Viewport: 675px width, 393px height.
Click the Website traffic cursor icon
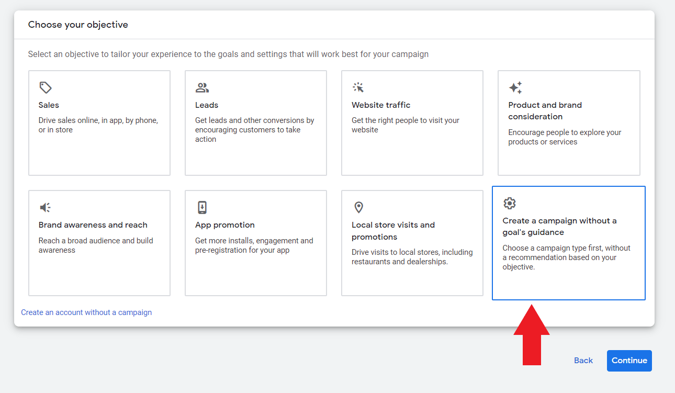(x=358, y=87)
